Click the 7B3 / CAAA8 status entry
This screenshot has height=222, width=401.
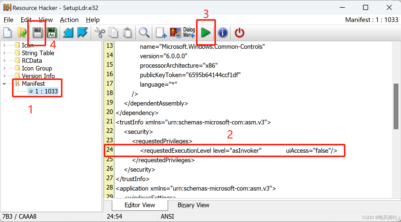coord(19,217)
